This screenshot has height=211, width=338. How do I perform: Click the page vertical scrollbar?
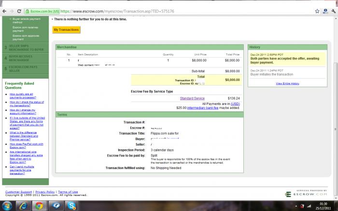(336, 130)
